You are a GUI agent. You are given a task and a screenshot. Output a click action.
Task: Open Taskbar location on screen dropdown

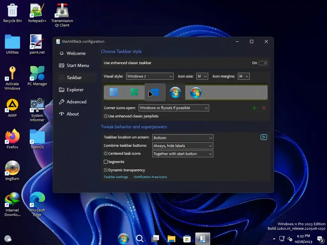click(x=183, y=138)
